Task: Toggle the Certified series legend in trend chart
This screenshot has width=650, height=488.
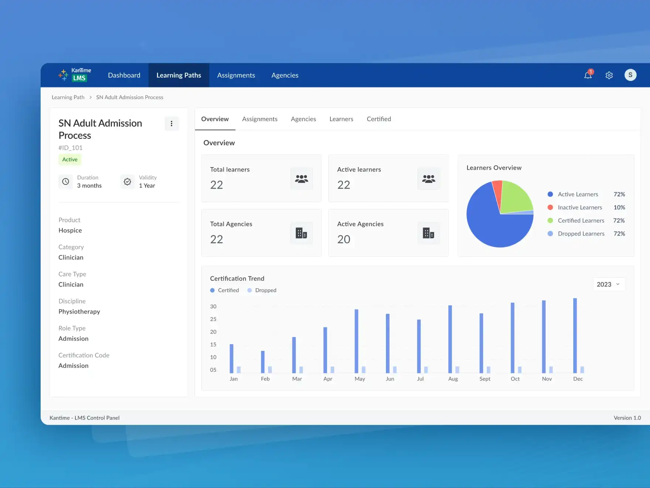Action: click(225, 290)
